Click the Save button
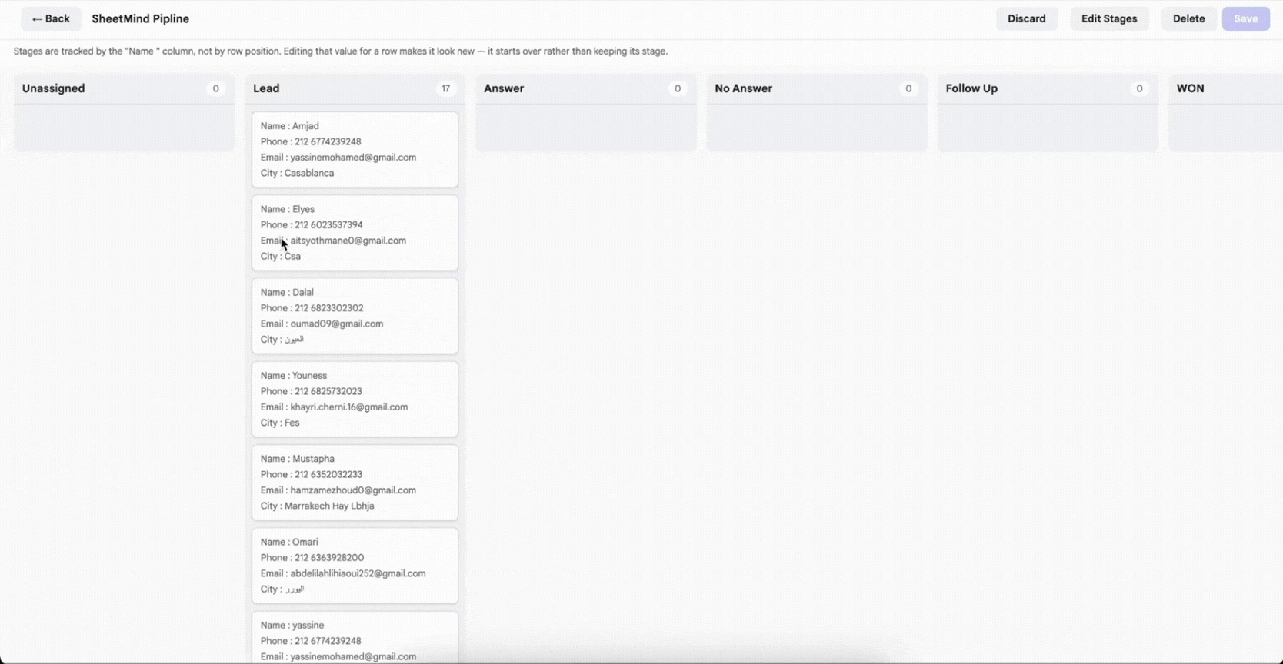This screenshot has height=664, width=1283. click(x=1245, y=18)
